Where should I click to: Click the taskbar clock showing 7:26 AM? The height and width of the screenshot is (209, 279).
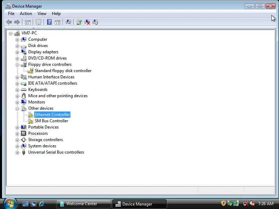pyautogui.click(x=265, y=203)
